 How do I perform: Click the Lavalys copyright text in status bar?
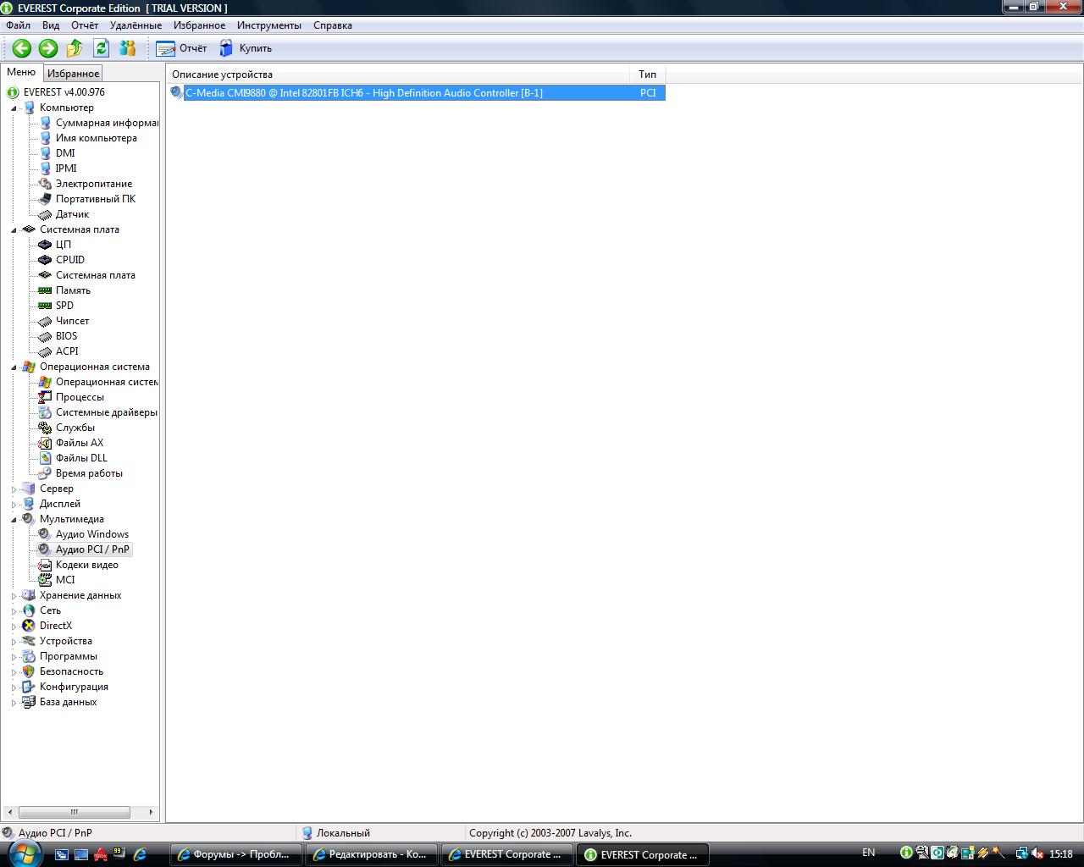click(x=550, y=833)
